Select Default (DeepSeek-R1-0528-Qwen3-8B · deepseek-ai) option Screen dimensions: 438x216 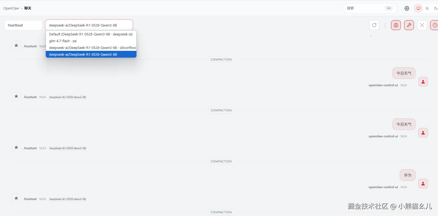pyautogui.click(x=91, y=34)
